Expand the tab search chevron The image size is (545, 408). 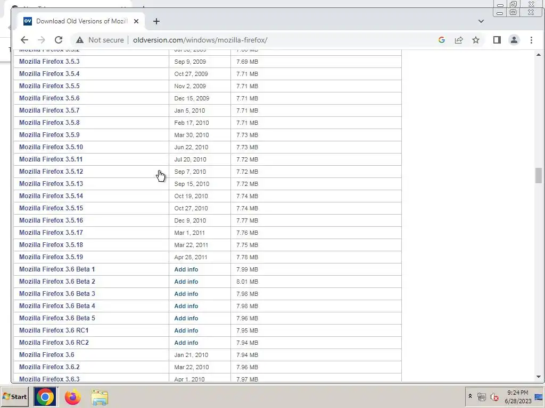(x=481, y=21)
